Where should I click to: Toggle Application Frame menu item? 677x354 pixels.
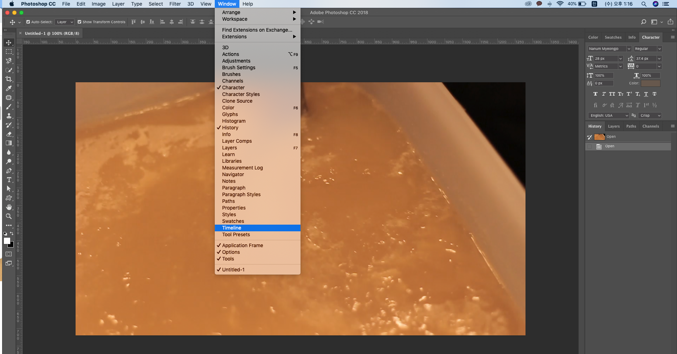[x=258, y=245]
